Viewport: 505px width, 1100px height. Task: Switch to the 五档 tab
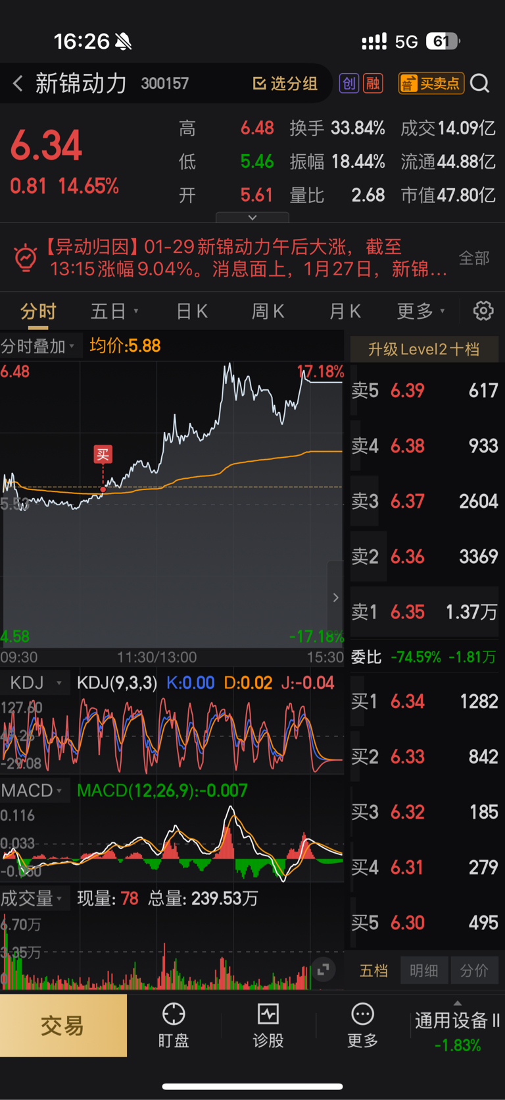pos(373,970)
